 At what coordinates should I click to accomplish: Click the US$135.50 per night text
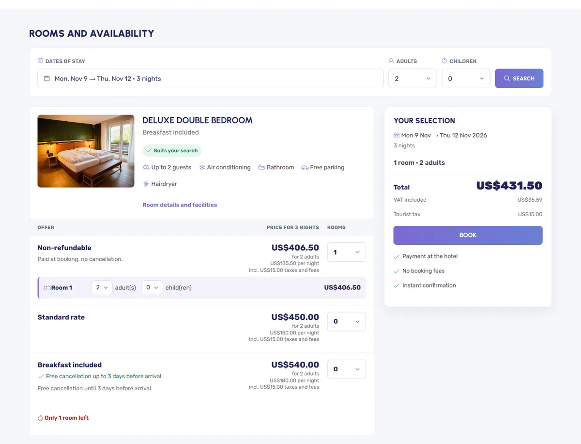tap(295, 263)
